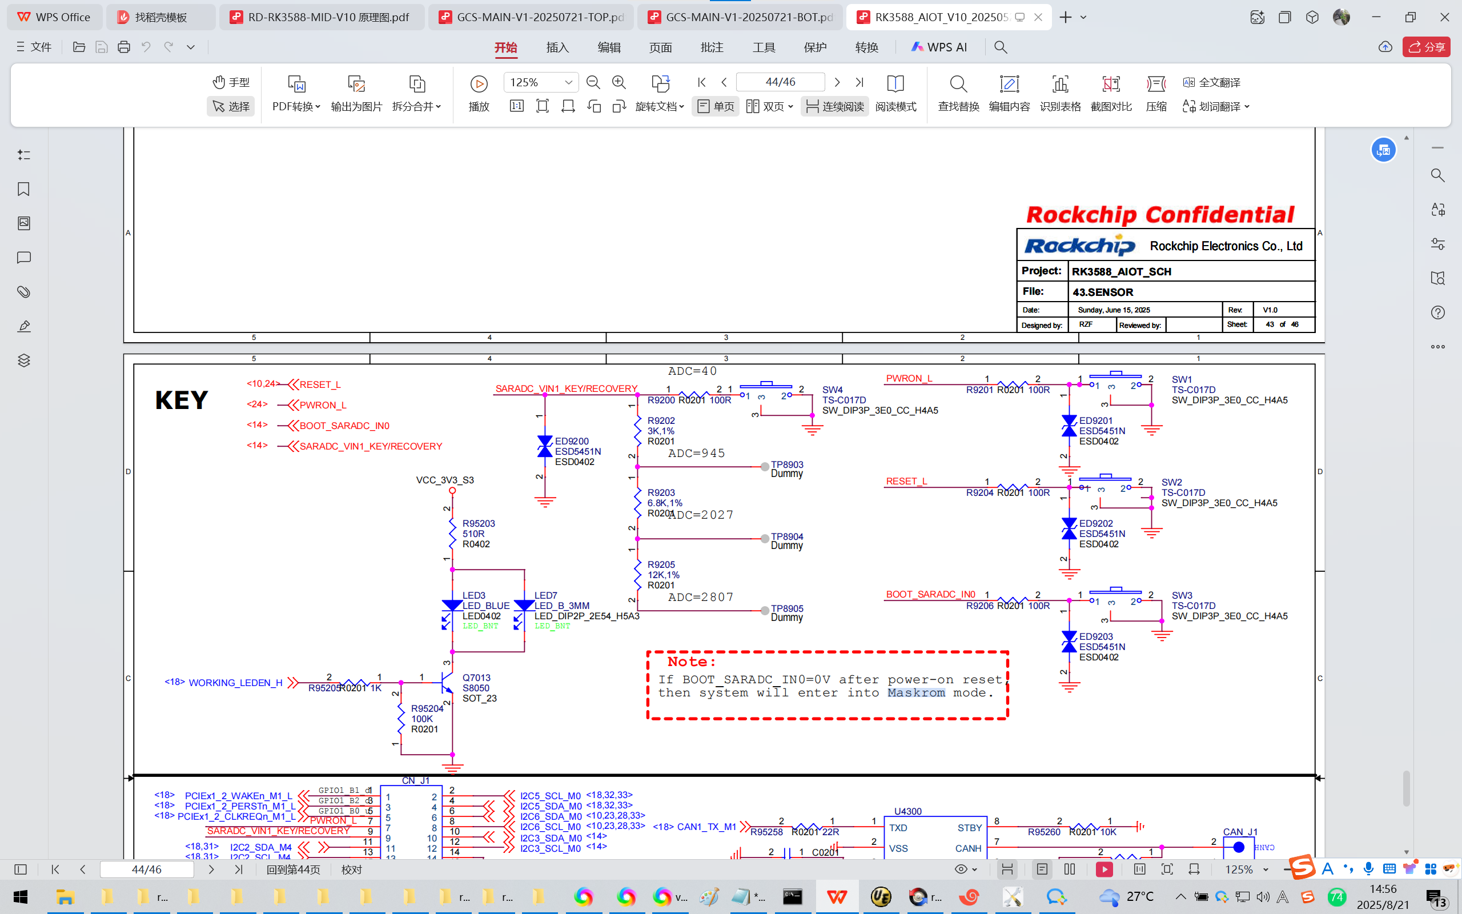Click the blue floating assistant icon
The image size is (1462, 914).
(x=1383, y=149)
